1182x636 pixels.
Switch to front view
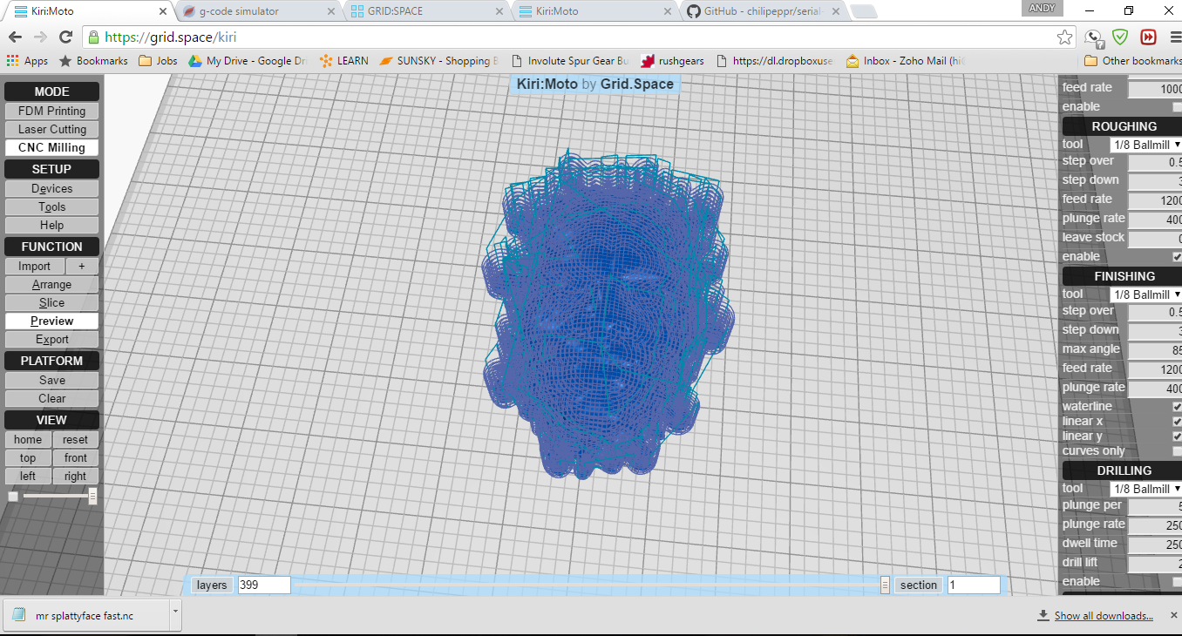click(x=76, y=458)
